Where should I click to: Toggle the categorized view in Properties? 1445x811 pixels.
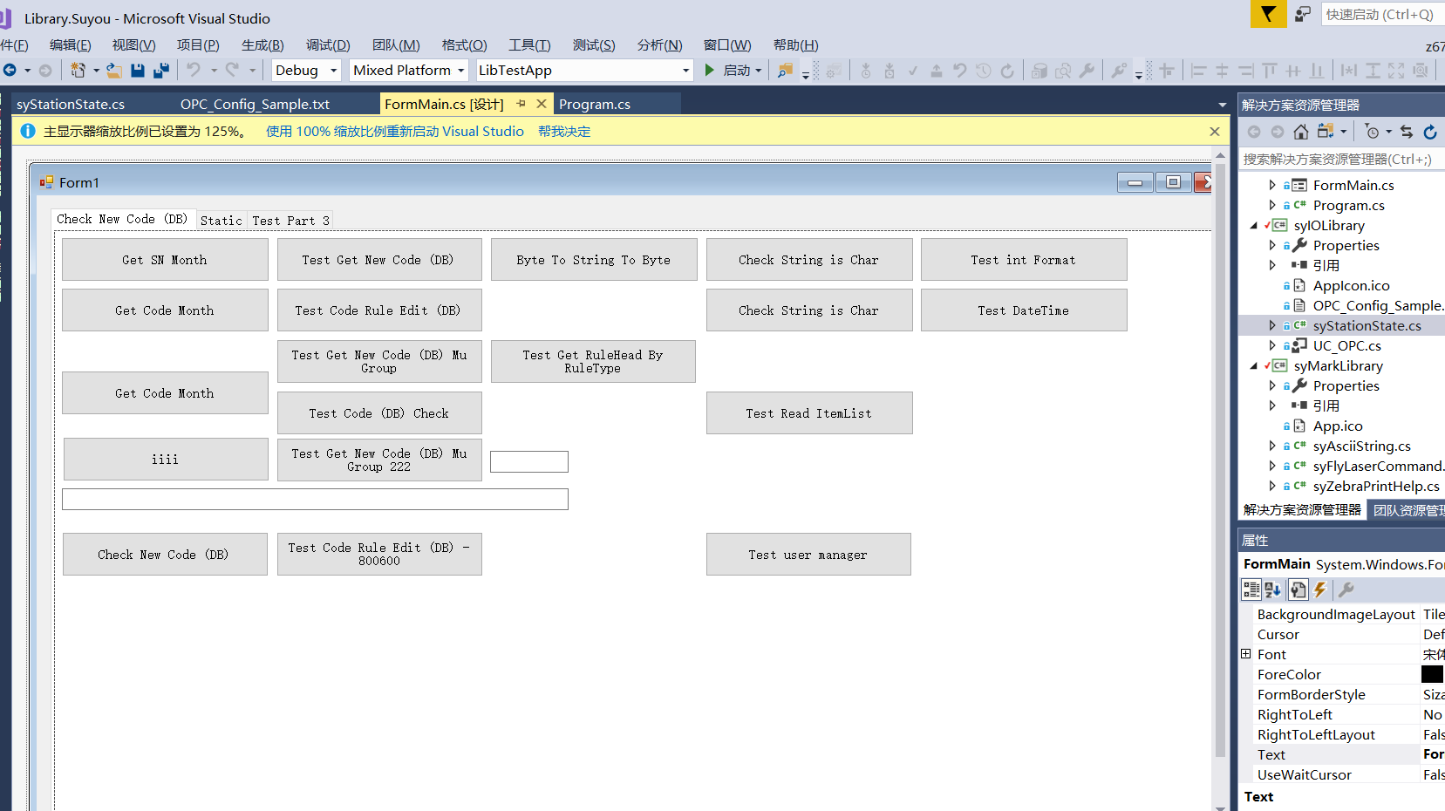point(1251,590)
